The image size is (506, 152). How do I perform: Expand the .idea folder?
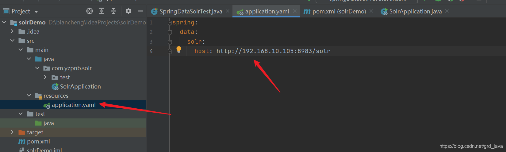click(x=12, y=31)
